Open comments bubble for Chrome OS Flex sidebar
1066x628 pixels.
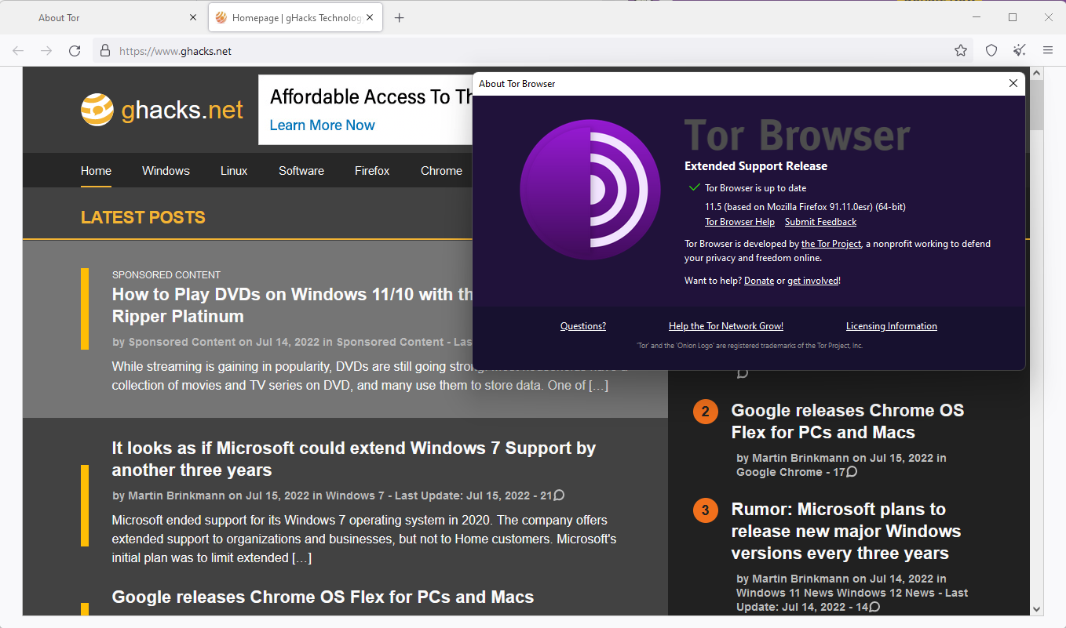[852, 472]
